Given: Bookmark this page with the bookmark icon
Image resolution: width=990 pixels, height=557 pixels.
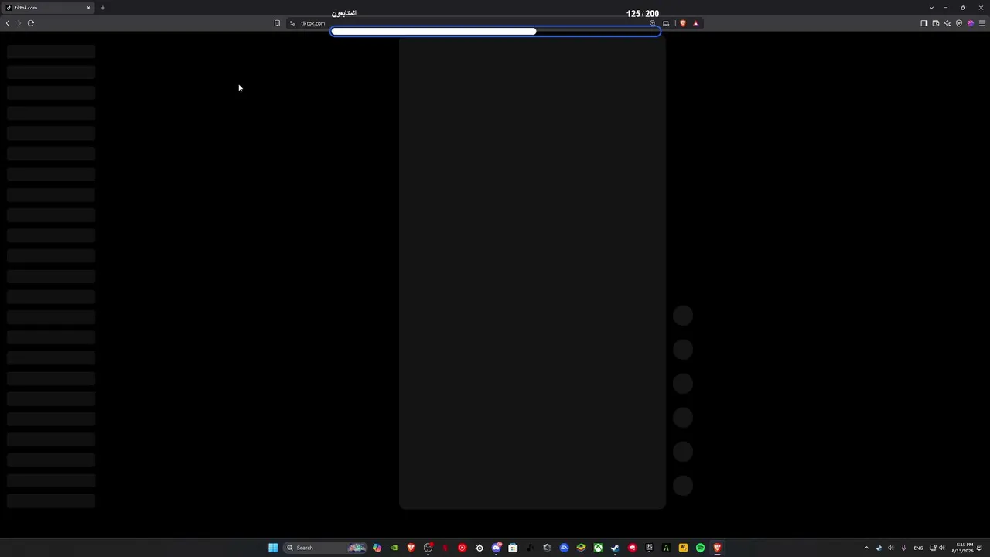Looking at the screenshot, I should tap(277, 23).
